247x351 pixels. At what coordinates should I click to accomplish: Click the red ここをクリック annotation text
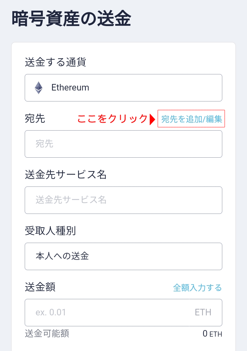[x=112, y=119]
